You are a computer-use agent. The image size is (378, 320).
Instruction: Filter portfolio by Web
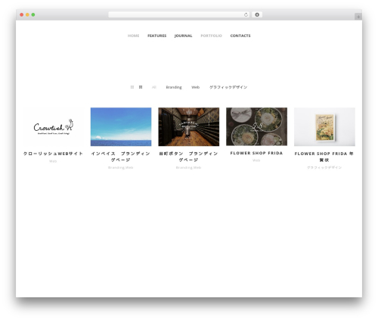(195, 87)
